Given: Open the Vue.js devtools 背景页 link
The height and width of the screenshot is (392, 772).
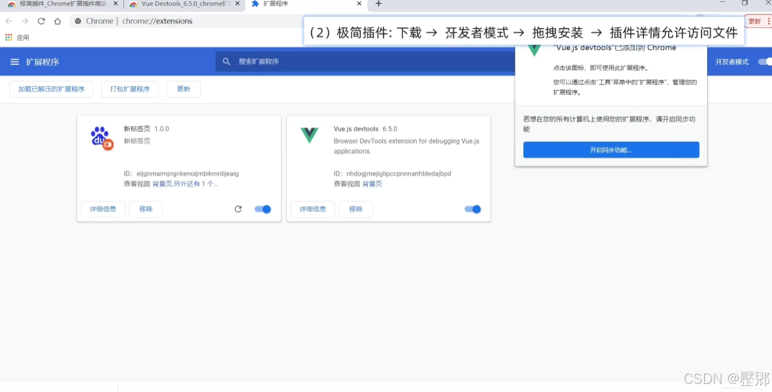Looking at the screenshot, I should [372, 184].
